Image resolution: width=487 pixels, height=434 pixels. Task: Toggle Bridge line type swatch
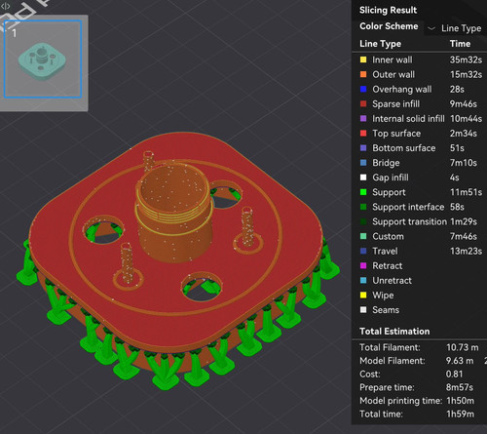(x=363, y=163)
